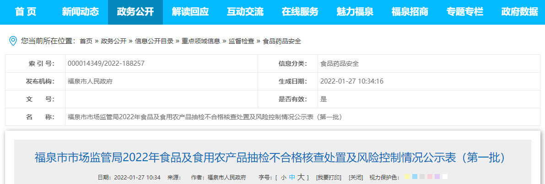Image resolution: width=545 pixels, height=184 pixels.
Task: Click the 发布机构 label cell
Action: pyautogui.click(x=35, y=81)
